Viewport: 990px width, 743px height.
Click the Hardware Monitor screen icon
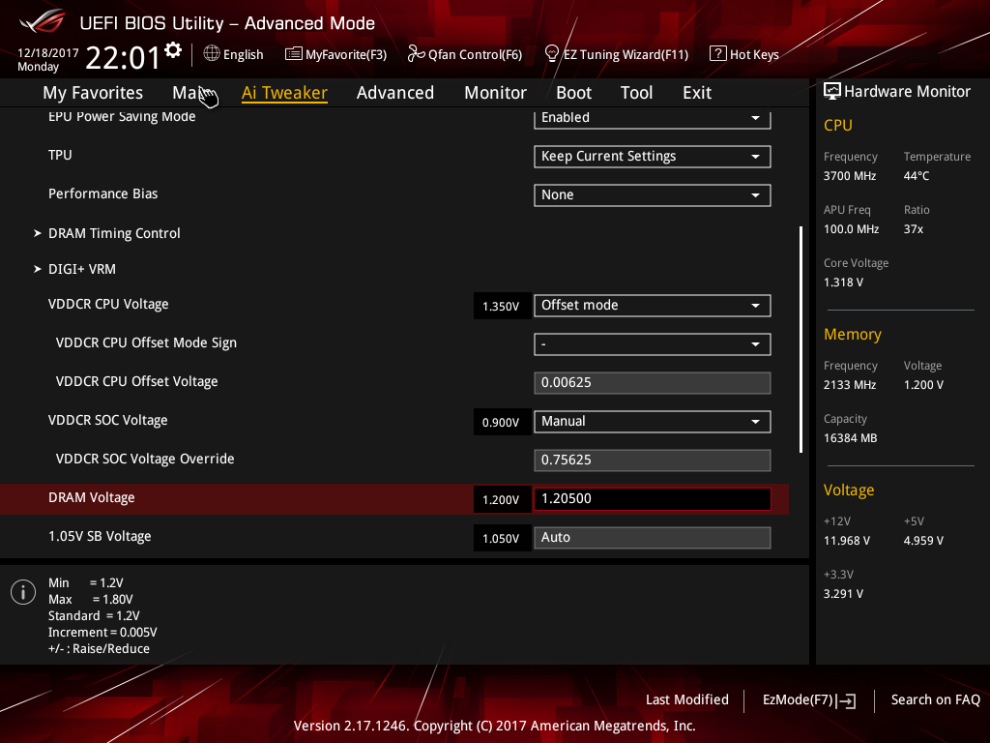[832, 91]
